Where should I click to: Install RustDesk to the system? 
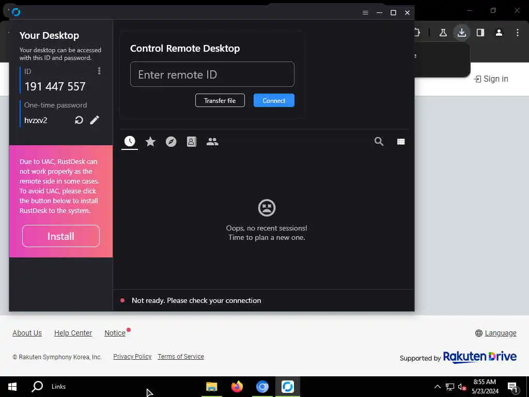[61, 236]
